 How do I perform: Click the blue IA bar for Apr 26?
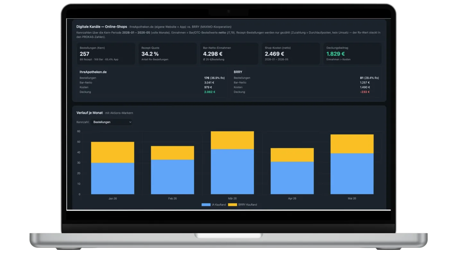(x=292, y=178)
